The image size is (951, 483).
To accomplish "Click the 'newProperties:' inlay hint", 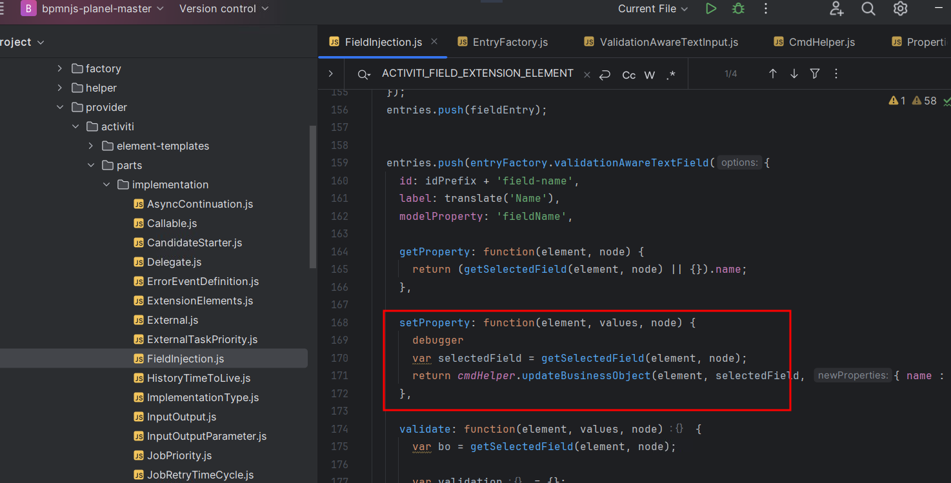I will 852,375.
